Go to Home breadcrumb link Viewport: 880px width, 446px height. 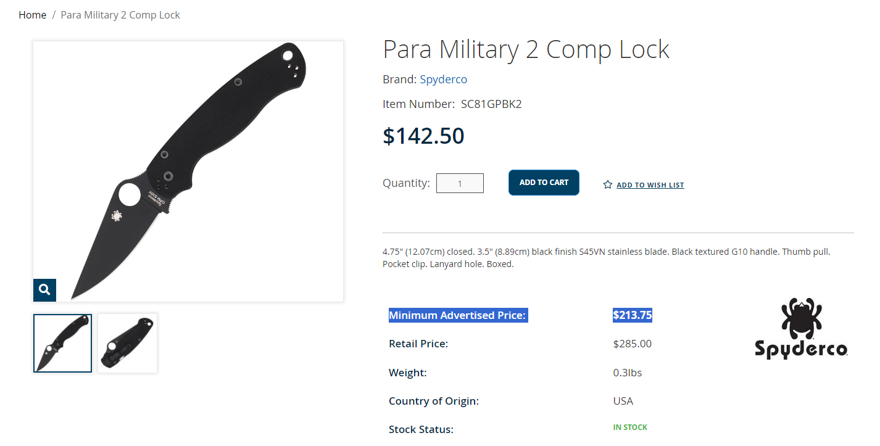32,15
